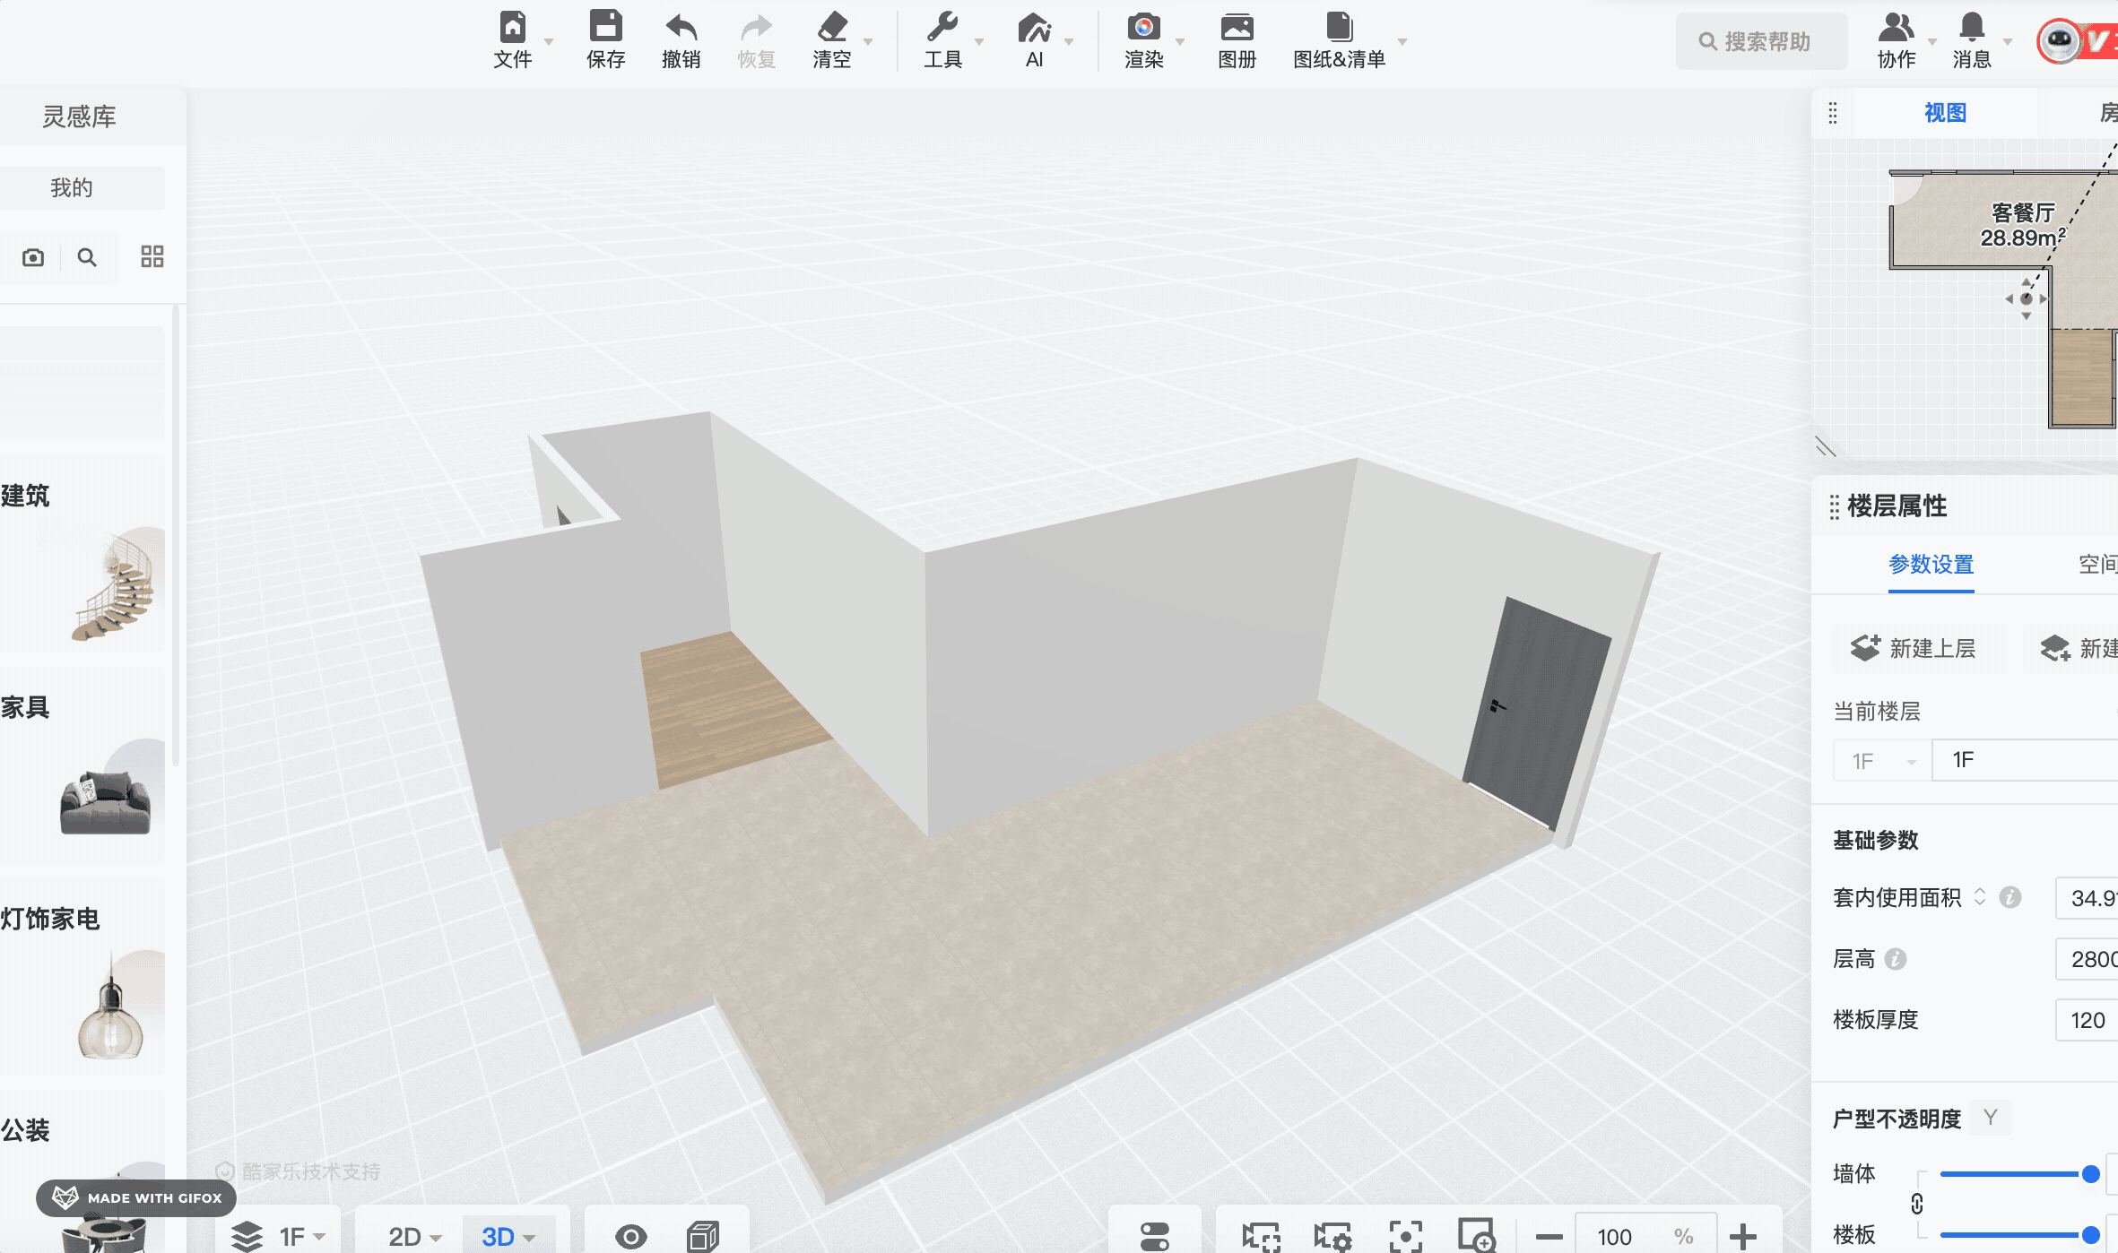
Task: Expand the 渲染 dropdown arrow
Action: tap(1180, 42)
